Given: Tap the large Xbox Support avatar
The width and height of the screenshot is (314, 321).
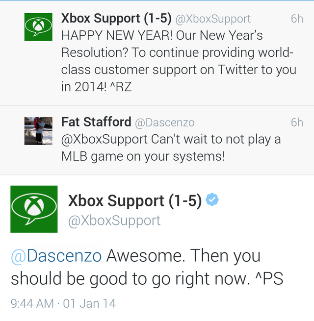Looking at the screenshot, I should (34, 209).
